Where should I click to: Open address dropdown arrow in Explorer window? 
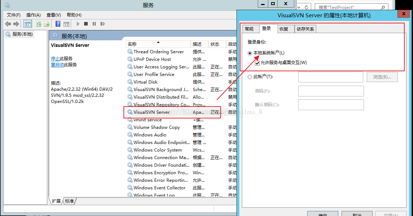point(299,7)
